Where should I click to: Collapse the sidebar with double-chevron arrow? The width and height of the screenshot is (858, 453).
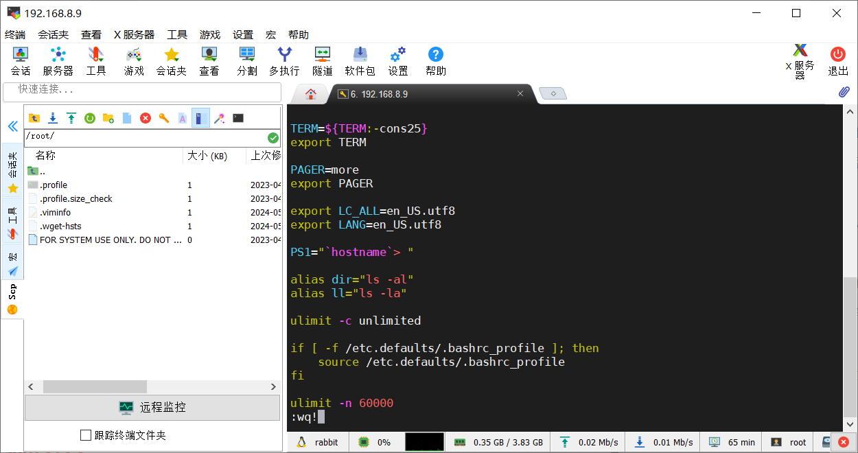12,126
